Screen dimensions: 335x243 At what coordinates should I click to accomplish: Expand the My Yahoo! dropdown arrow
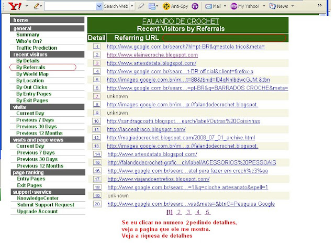[x=264, y=6]
